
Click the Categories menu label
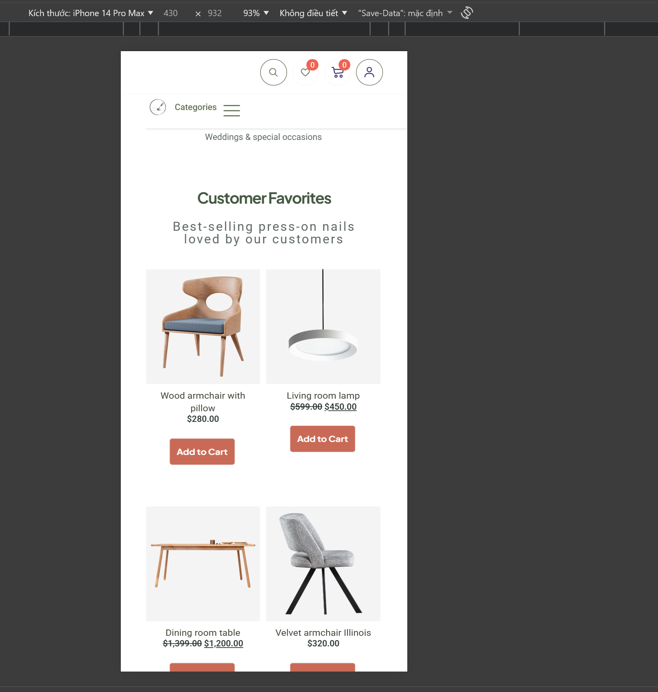(196, 107)
